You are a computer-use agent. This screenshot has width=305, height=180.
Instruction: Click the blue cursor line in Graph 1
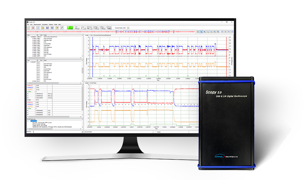click(x=93, y=57)
